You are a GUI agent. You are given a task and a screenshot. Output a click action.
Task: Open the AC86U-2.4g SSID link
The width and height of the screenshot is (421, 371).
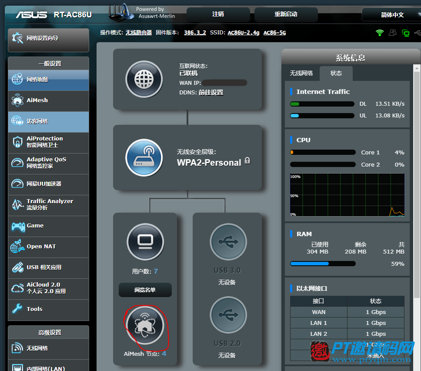[244, 33]
